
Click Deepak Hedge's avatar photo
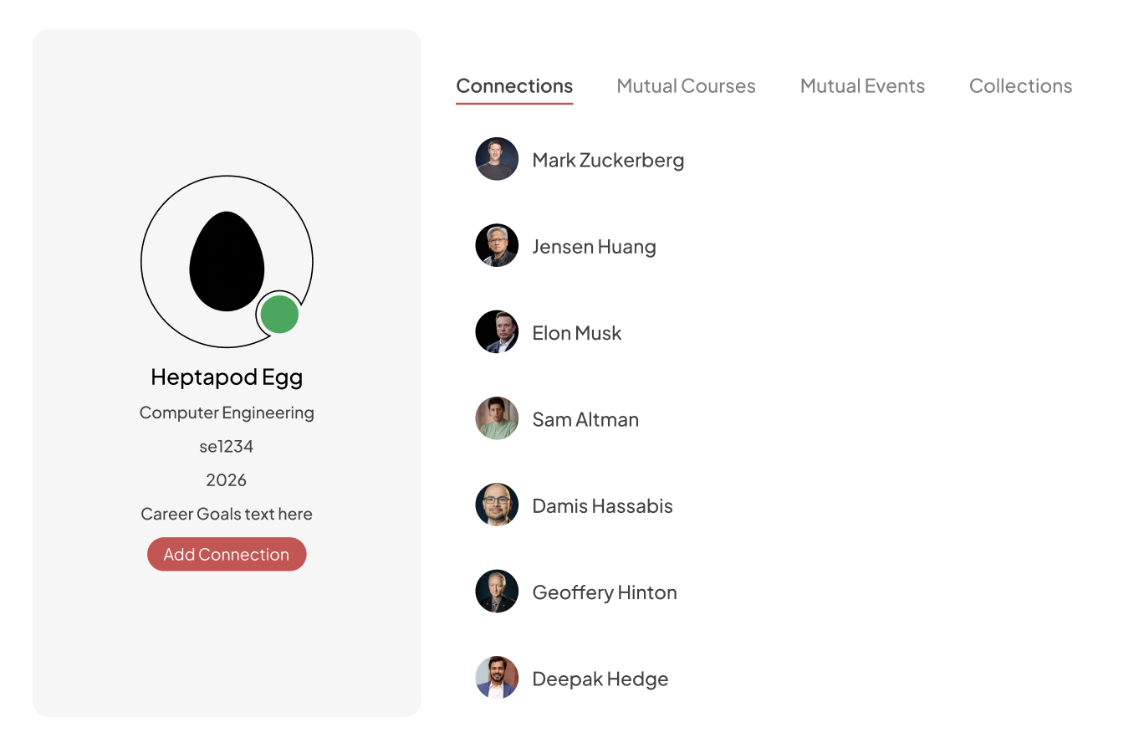point(497,678)
